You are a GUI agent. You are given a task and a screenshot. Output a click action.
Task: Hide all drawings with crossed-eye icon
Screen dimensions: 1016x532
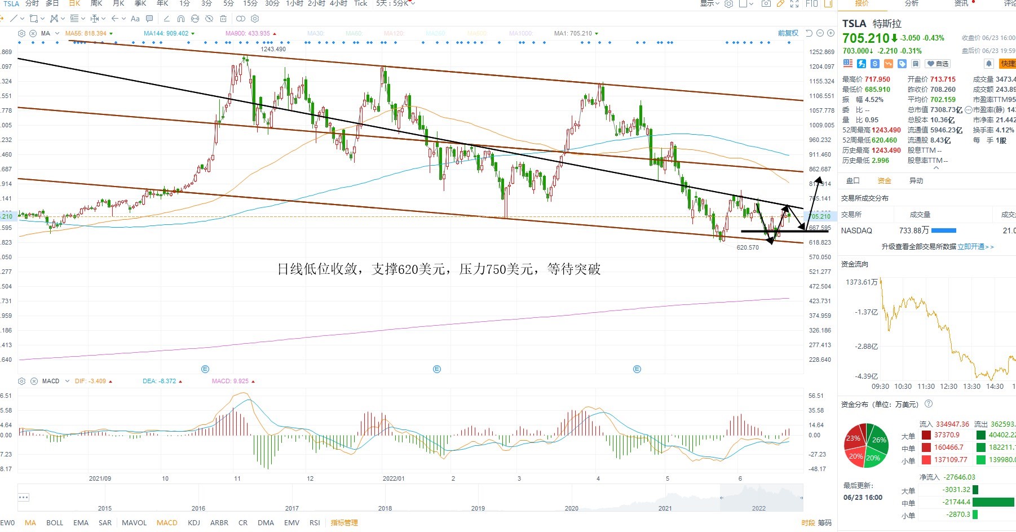pos(209,19)
